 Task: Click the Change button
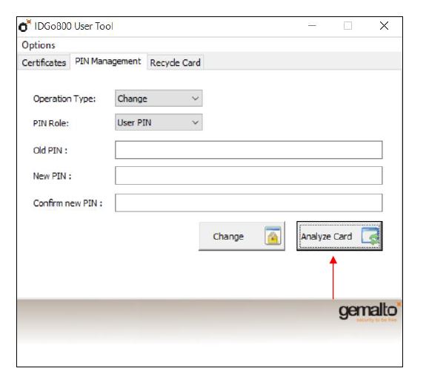point(242,236)
